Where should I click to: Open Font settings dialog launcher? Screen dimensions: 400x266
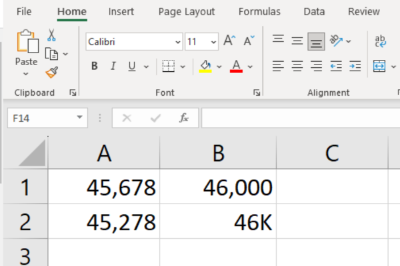257,93
